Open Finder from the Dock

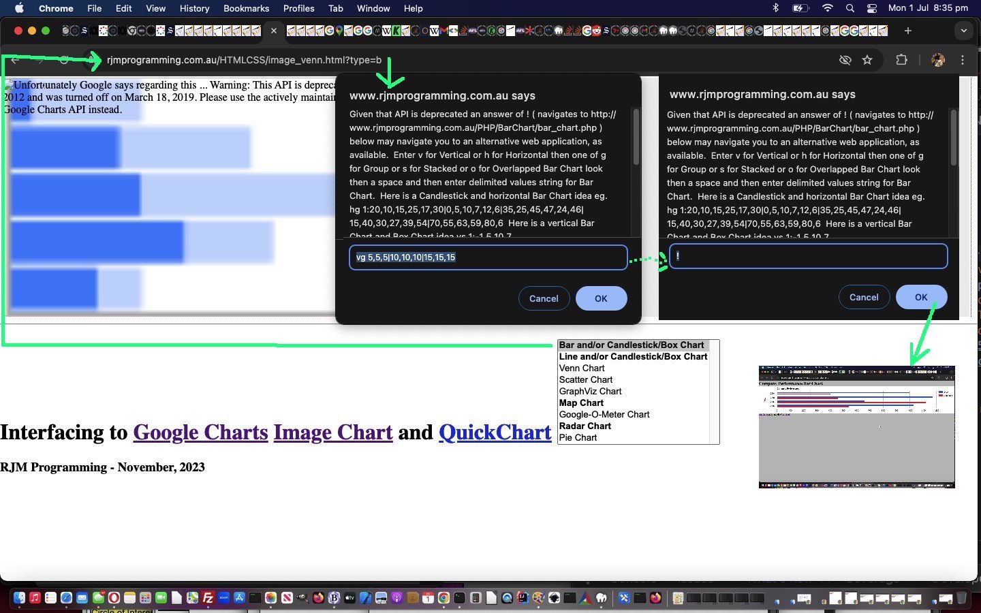coord(19,598)
